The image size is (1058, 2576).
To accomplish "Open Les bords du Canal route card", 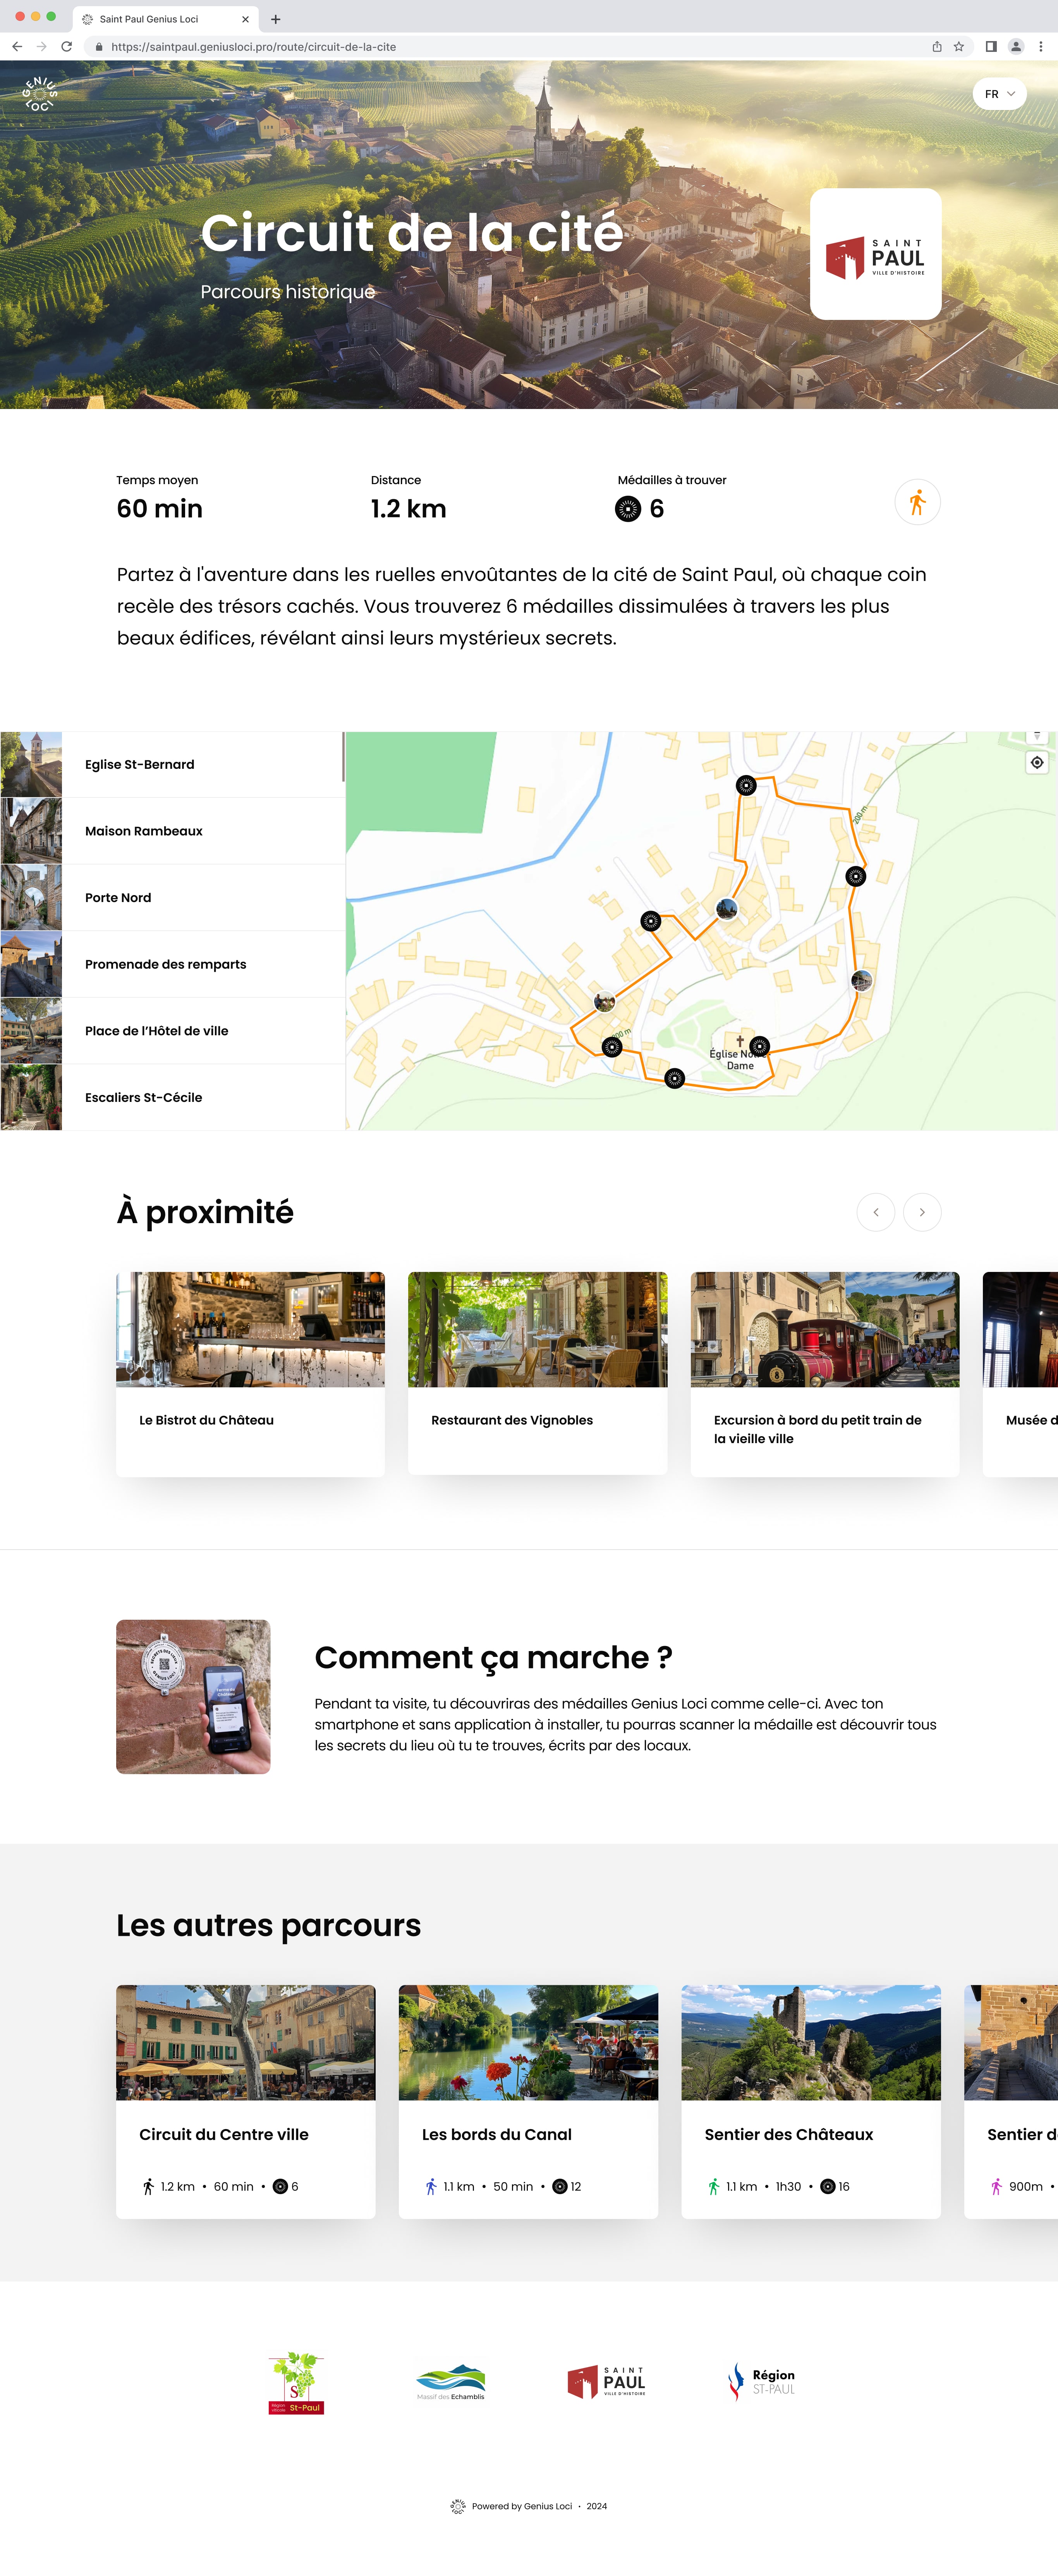I will [x=528, y=2101].
